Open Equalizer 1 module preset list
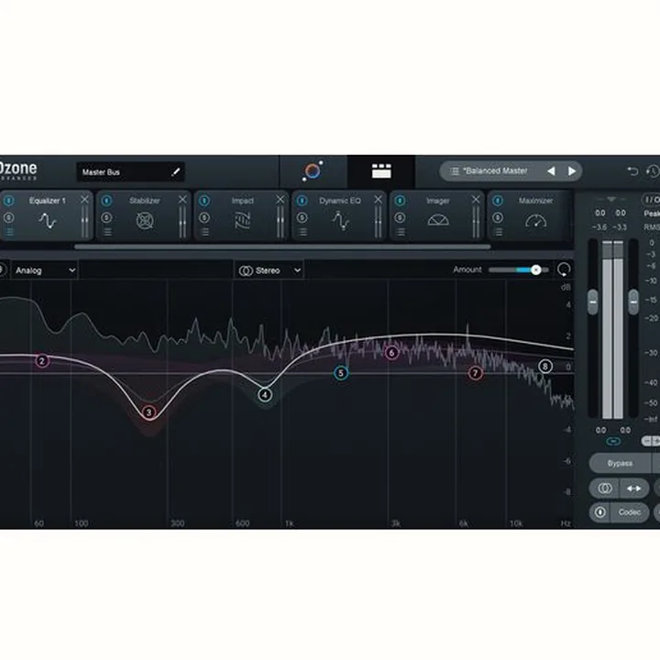The width and height of the screenshot is (660, 660). pyautogui.click(x=9, y=232)
